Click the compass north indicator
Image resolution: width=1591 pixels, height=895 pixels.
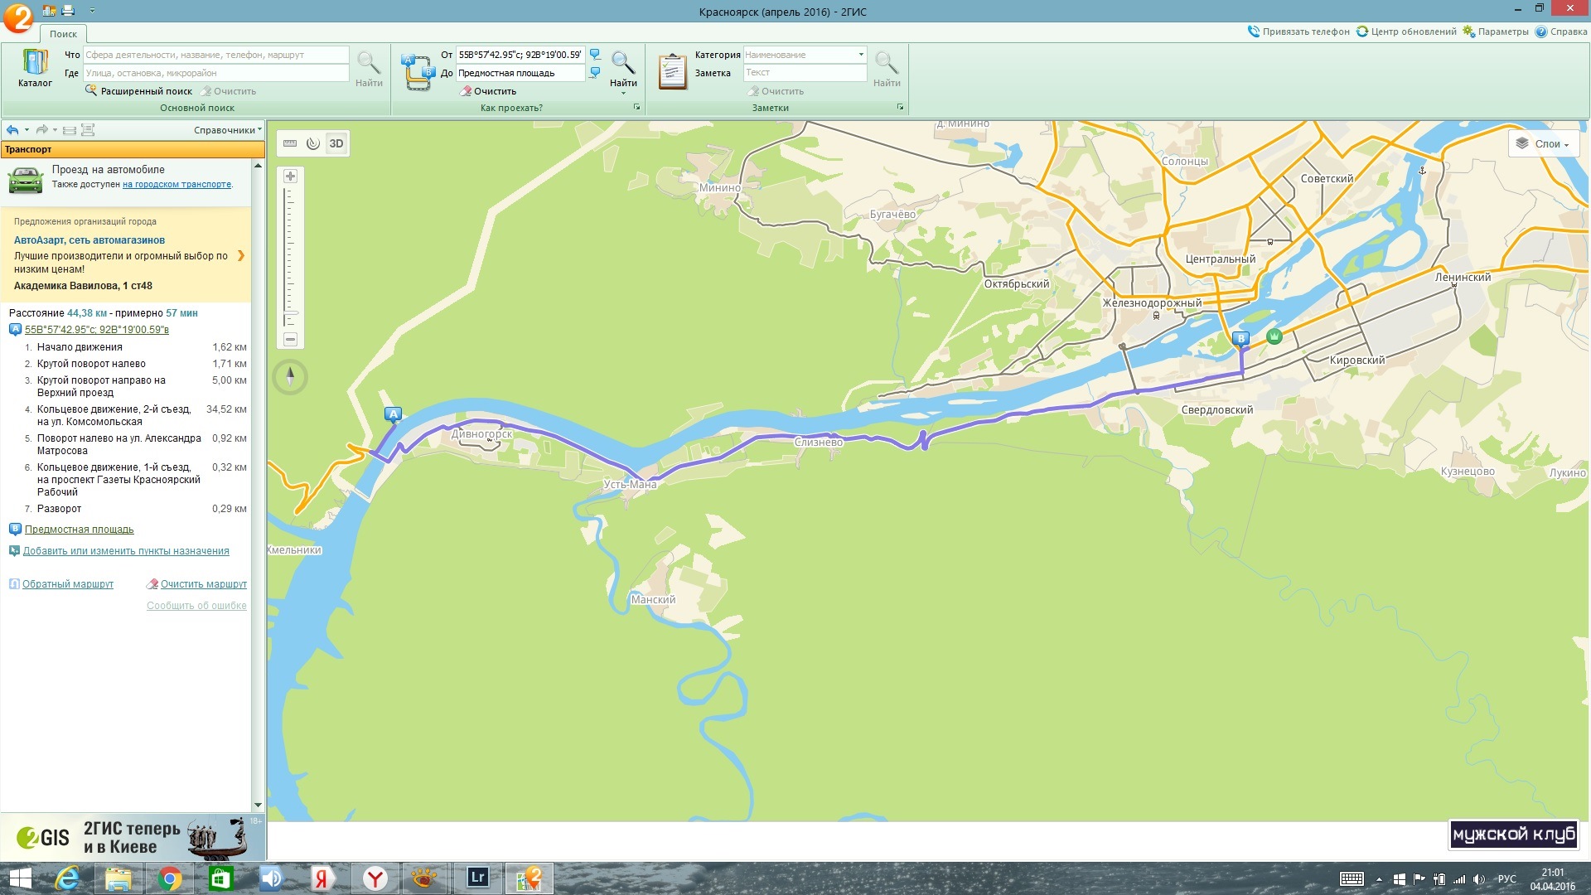(x=290, y=377)
